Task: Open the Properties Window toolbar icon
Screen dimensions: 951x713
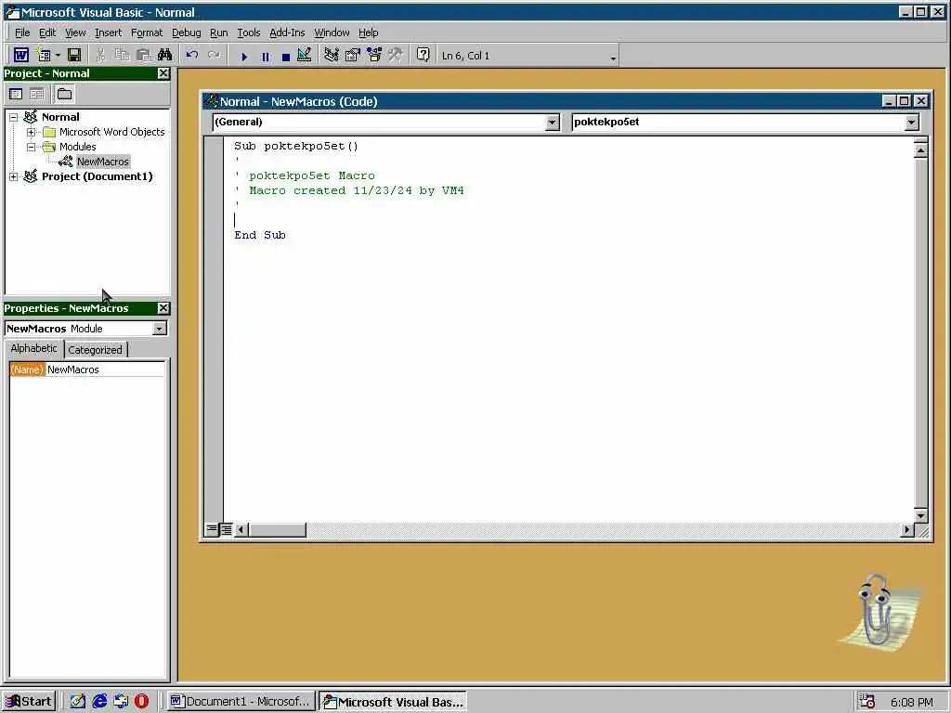Action: [x=352, y=55]
